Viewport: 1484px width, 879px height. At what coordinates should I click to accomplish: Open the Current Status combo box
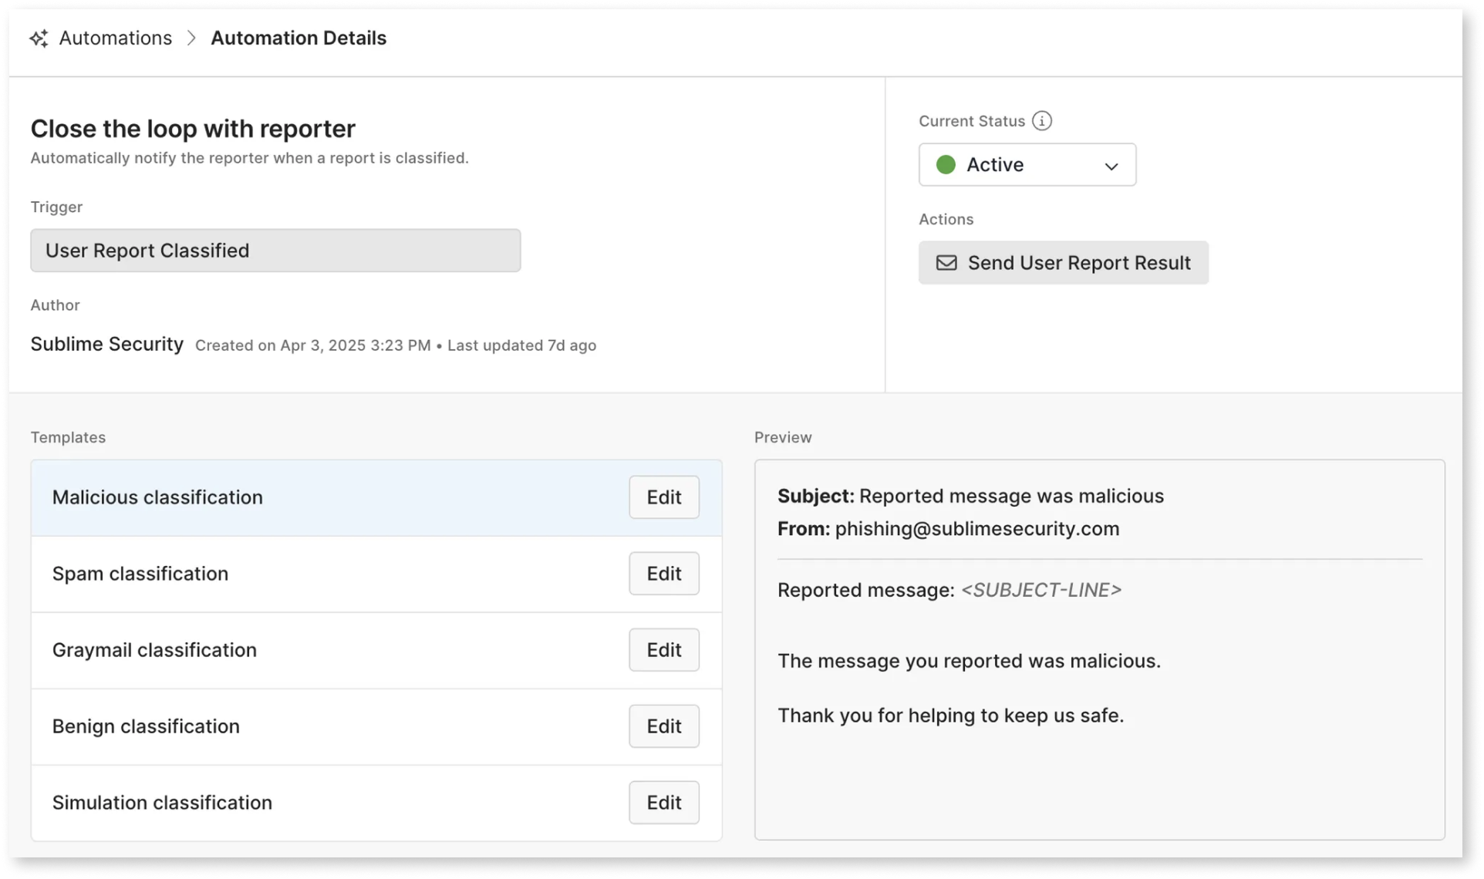(x=1027, y=164)
